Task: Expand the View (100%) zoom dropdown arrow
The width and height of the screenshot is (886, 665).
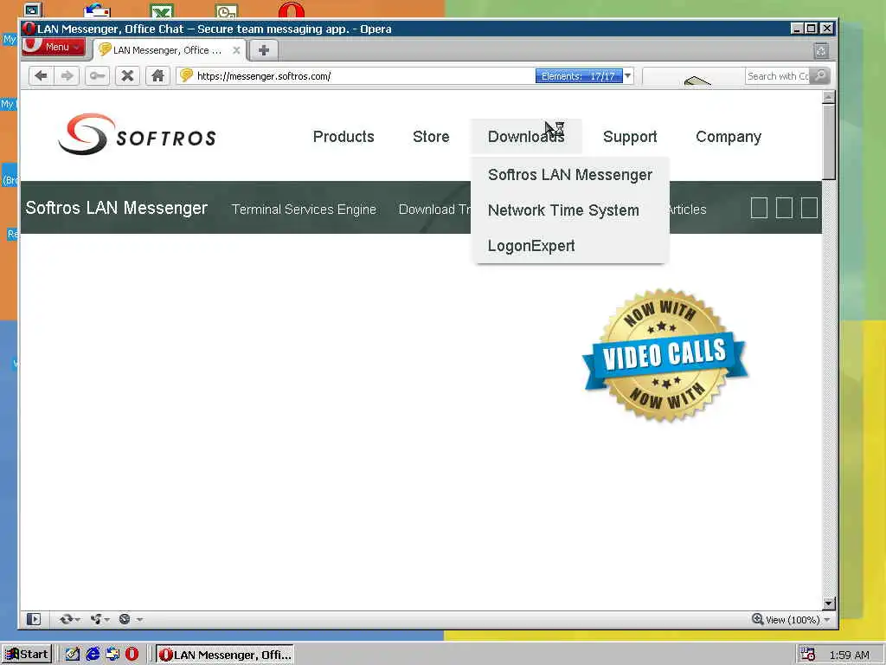Action: pyautogui.click(x=827, y=620)
